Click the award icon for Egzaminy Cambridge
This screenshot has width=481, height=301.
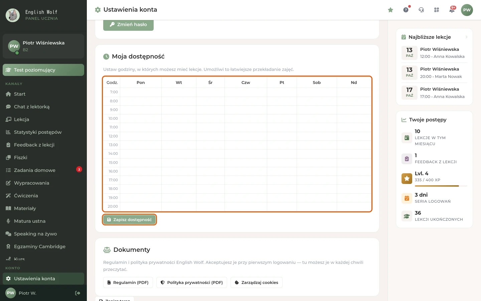tap(8, 247)
